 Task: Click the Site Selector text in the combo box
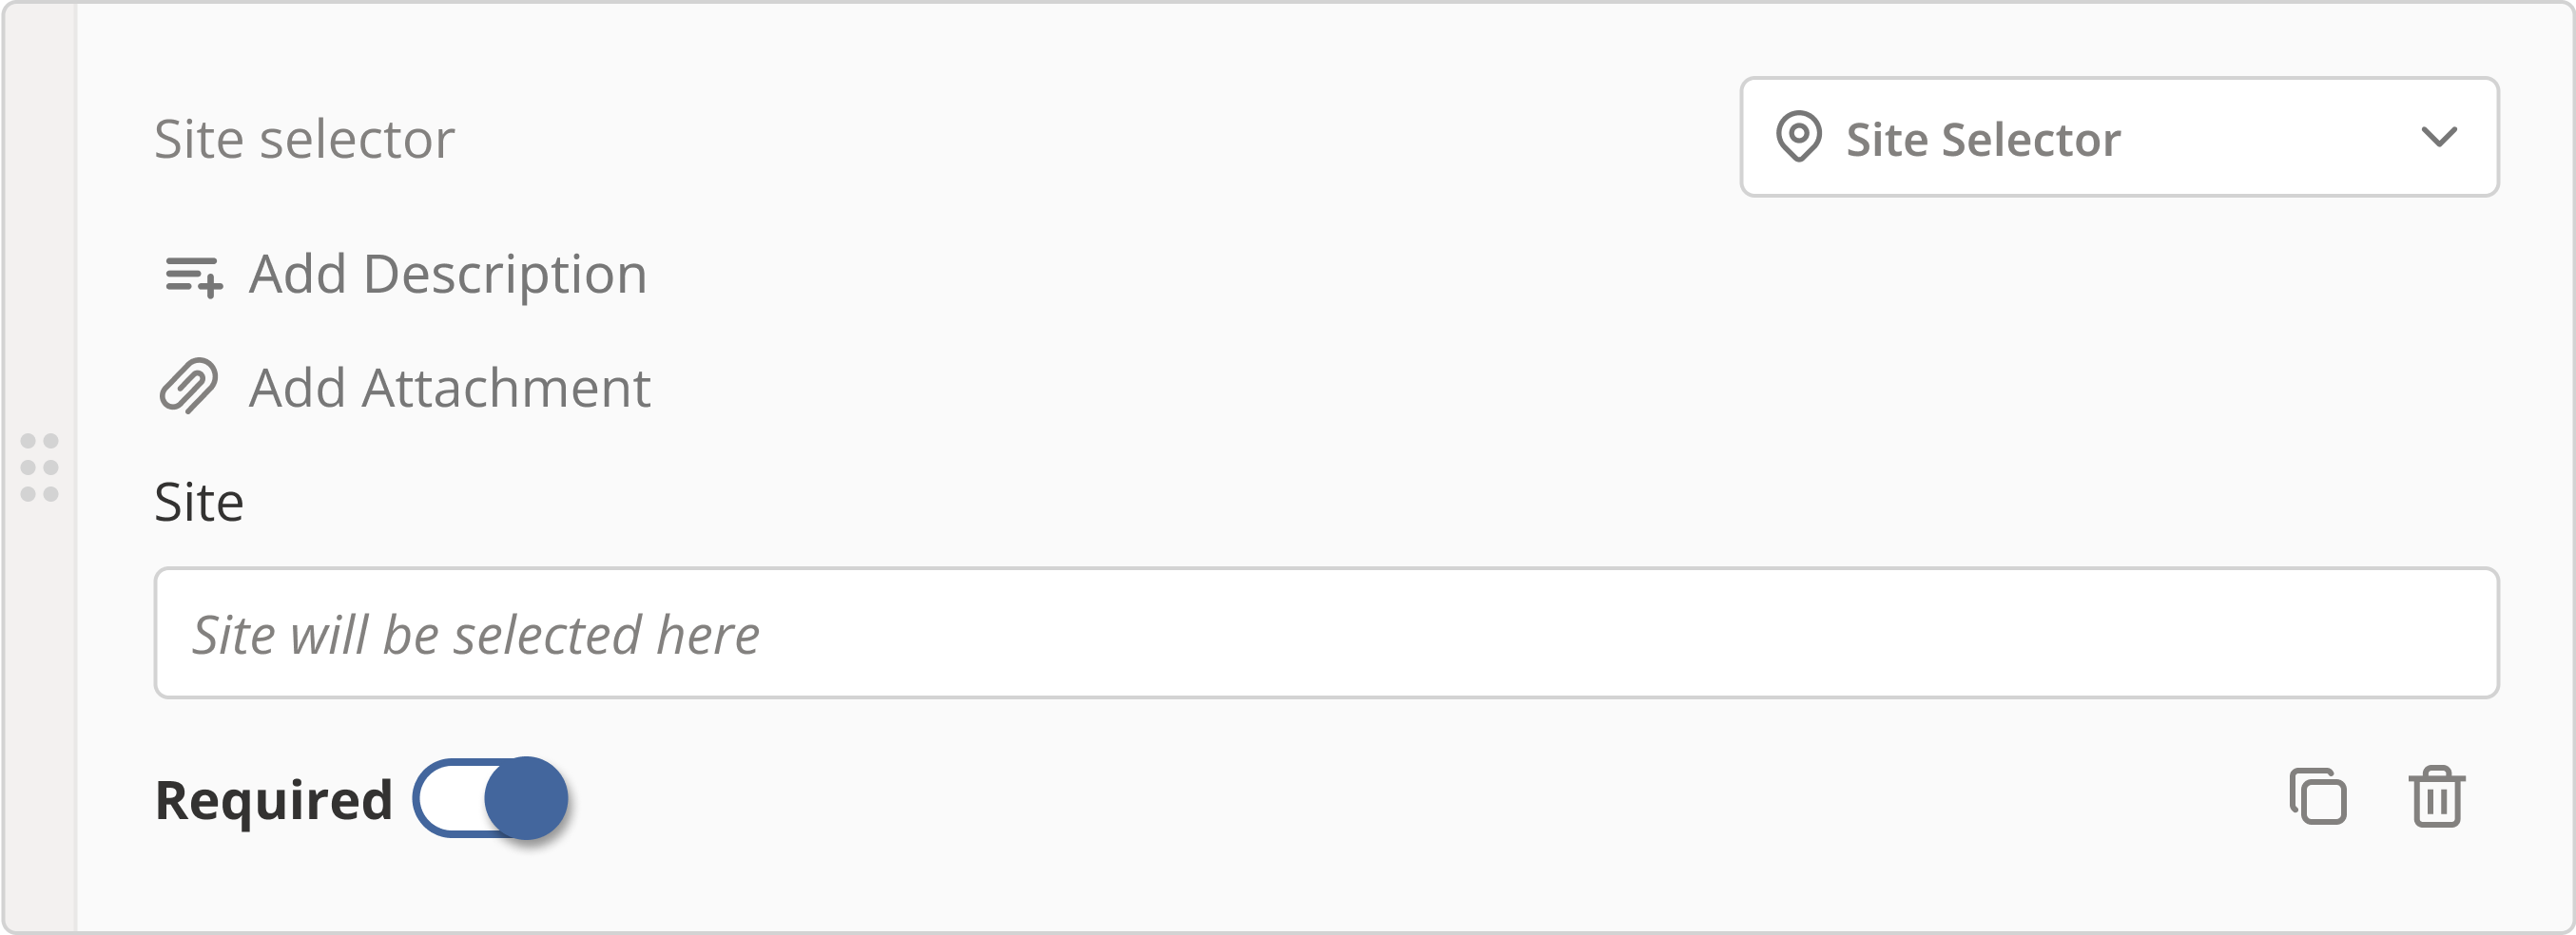click(x=1983, y=139)
